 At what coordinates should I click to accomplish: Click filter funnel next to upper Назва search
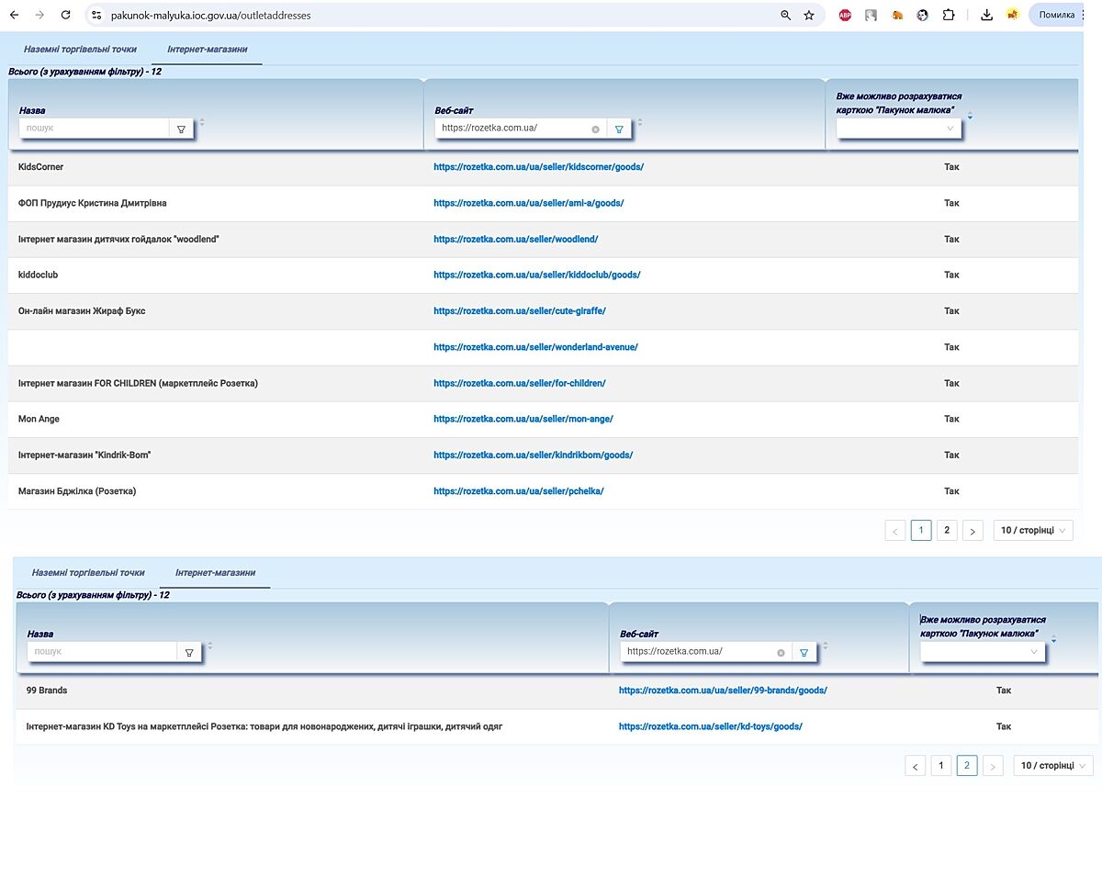tap(181, 129)
